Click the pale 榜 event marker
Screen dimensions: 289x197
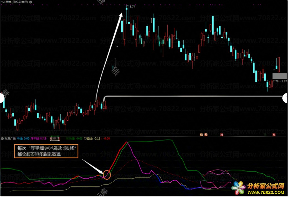[201, 135]
